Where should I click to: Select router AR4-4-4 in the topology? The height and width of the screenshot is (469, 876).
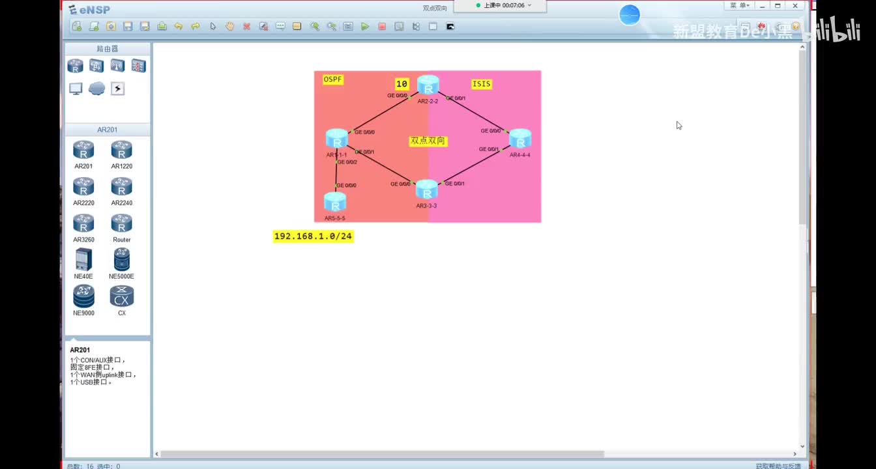tap(520, 139)
